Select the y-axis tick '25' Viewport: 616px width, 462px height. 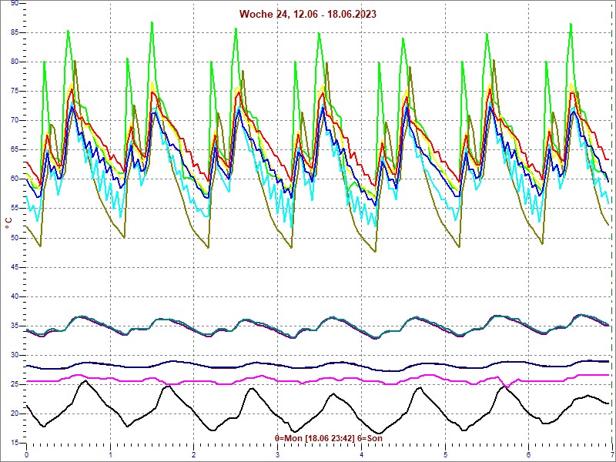coord(14,384)
